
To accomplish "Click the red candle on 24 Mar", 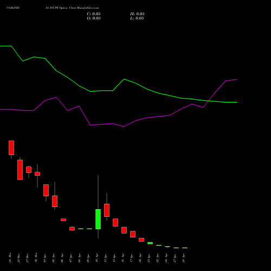I will click(x=11, y=147).
